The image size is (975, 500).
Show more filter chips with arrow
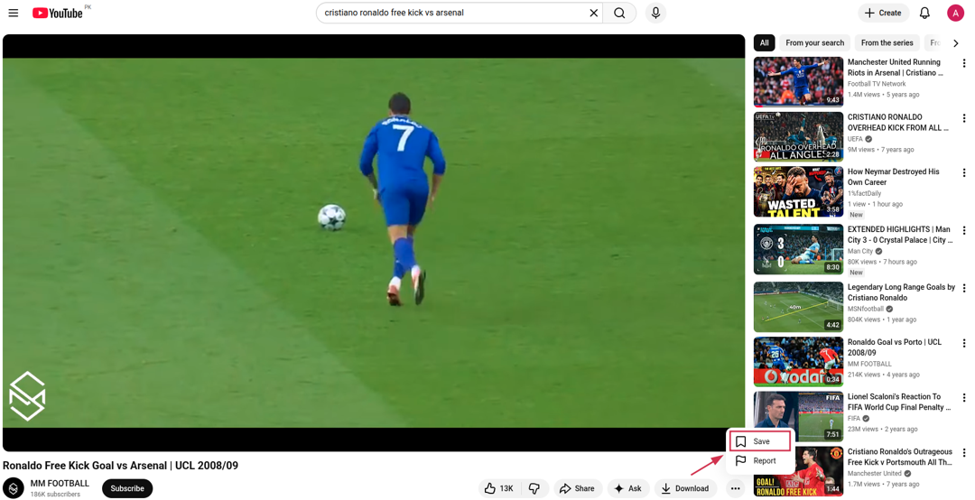pyautogui.click(x=956, y=43)
